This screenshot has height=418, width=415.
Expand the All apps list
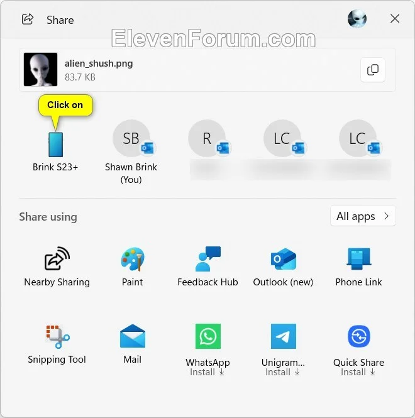[x=363, y=216]
